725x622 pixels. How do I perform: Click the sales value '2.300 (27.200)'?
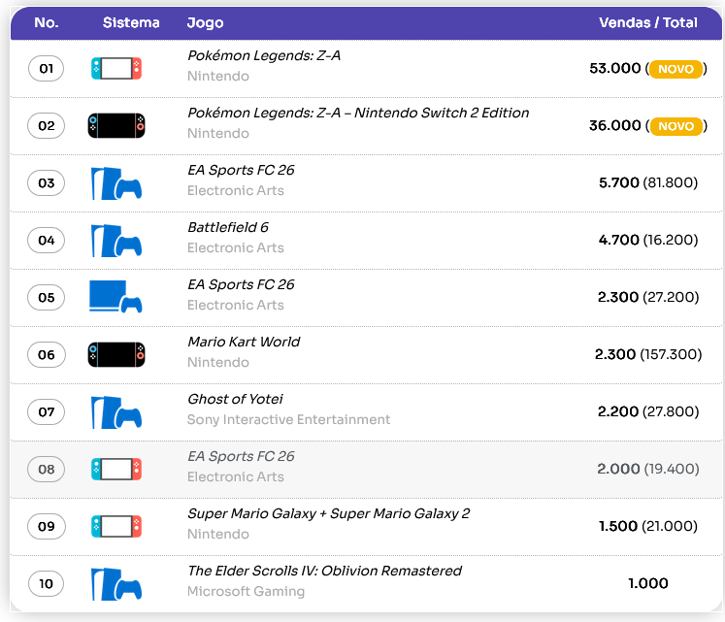[648, 297]
